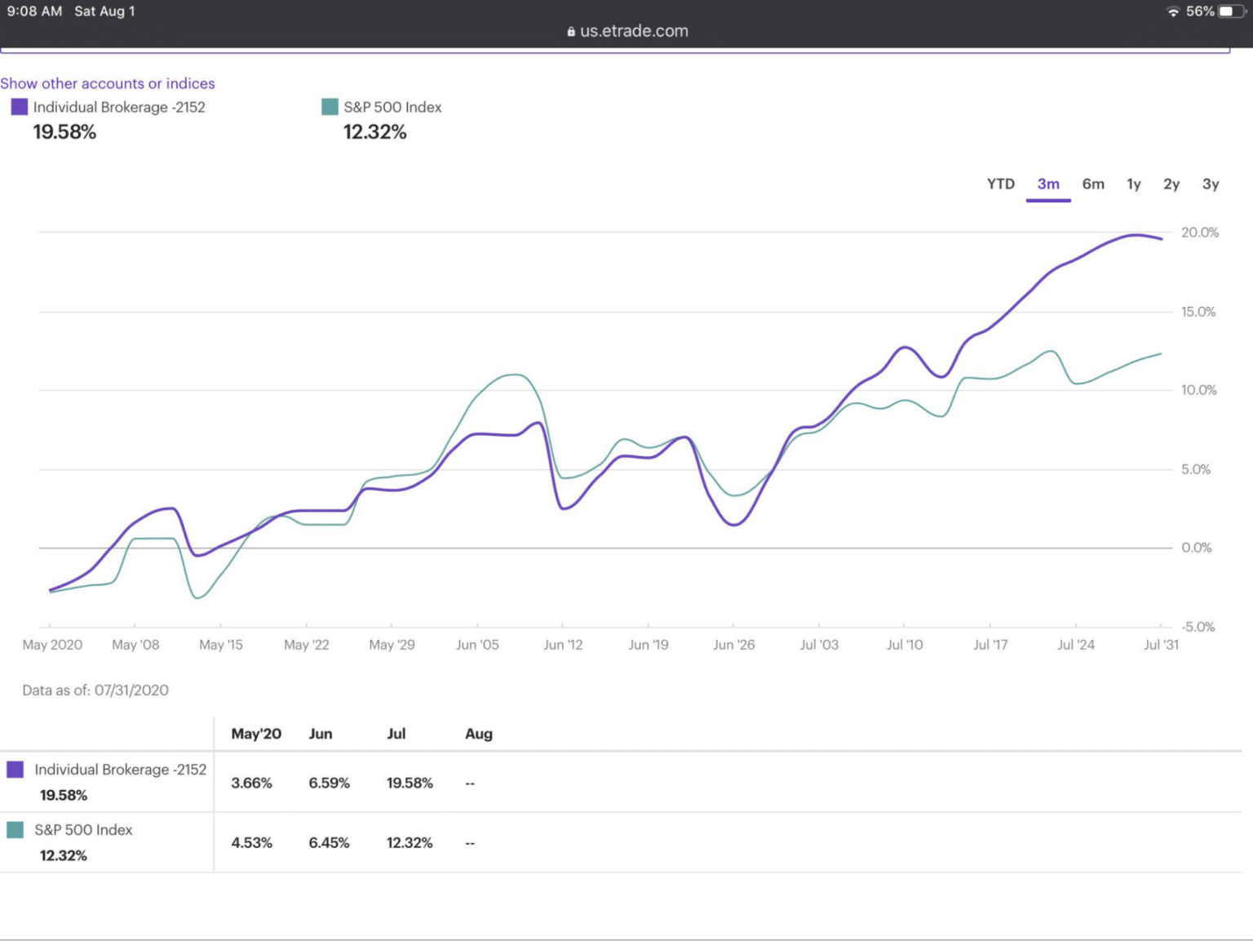Hide the S&P 500 line via its table row
The width and height of the screenshot is (1253, 941).
point(84,829)
